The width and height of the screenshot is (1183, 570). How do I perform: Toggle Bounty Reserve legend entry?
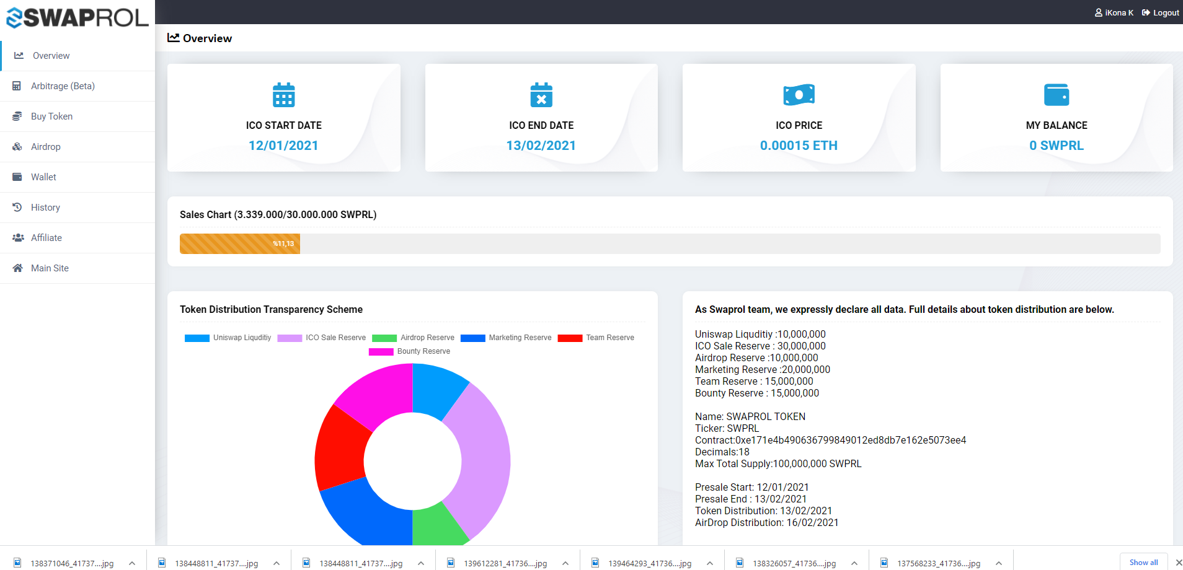click(x=409, y=351)
